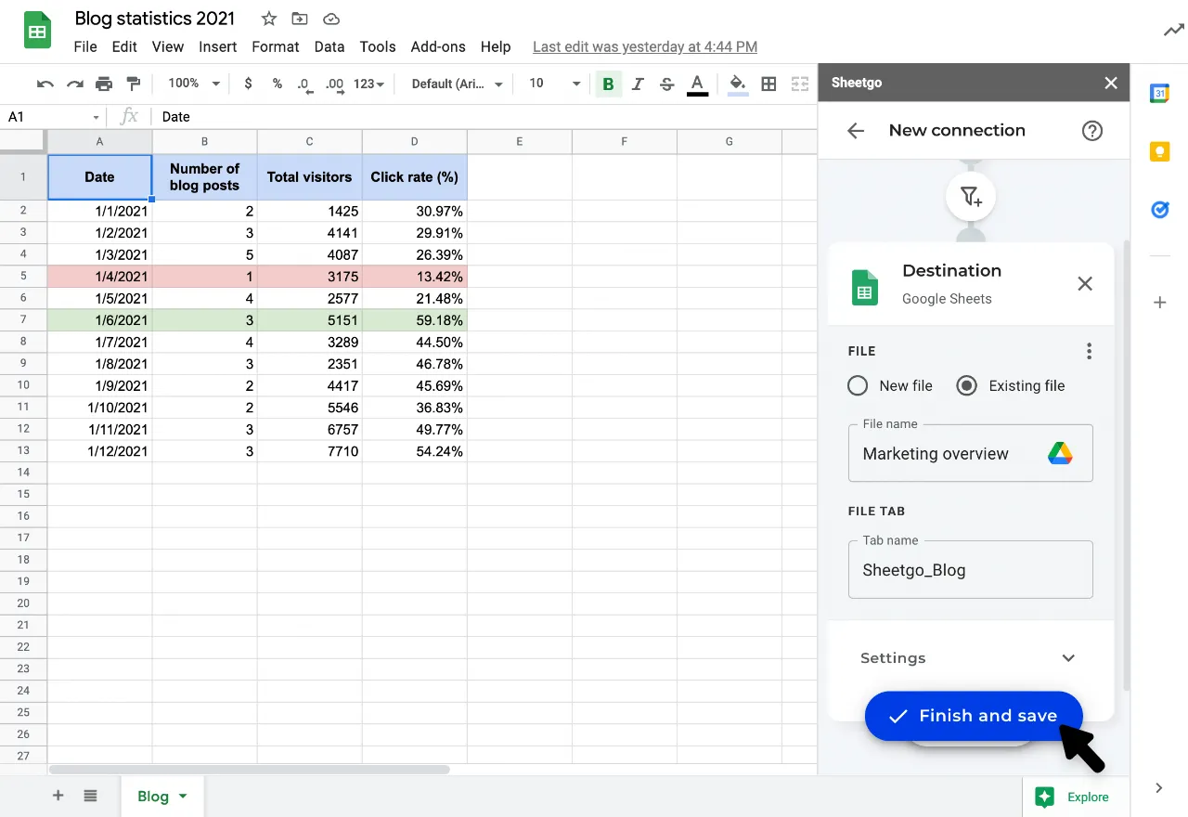The height and width of the screenshot is (817, 1188).
Task: Select the paint format tool
Action: point(134,84)
